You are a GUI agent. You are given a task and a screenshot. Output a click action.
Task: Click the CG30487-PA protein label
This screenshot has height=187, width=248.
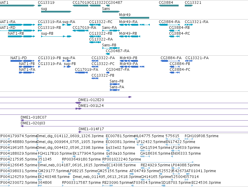coord(118,70)
